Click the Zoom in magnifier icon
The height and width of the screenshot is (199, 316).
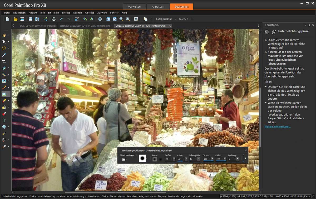(128, 19)
